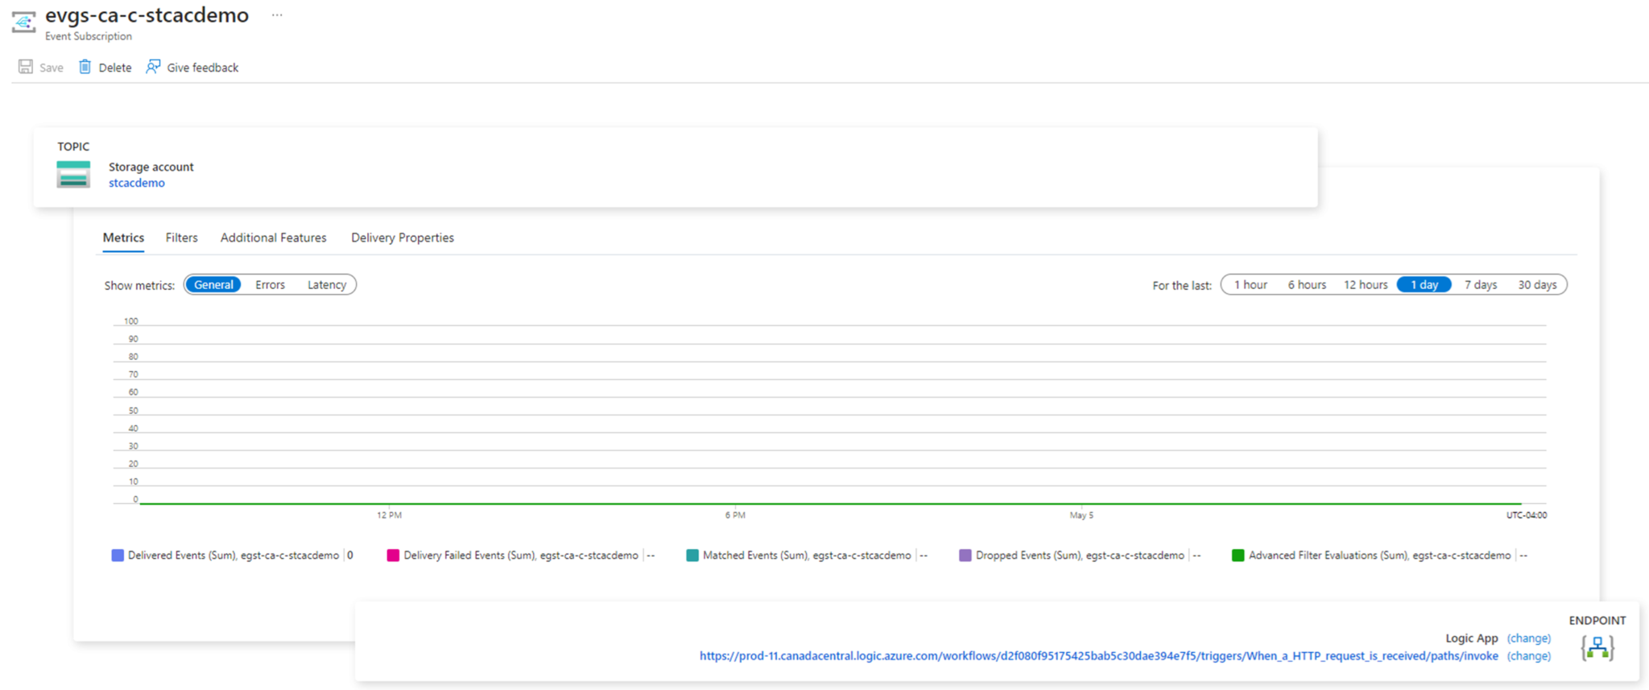Click the Advanced Filter Evaluations legend label
The image size is (1649, 690).
(x=1380, y=556)
